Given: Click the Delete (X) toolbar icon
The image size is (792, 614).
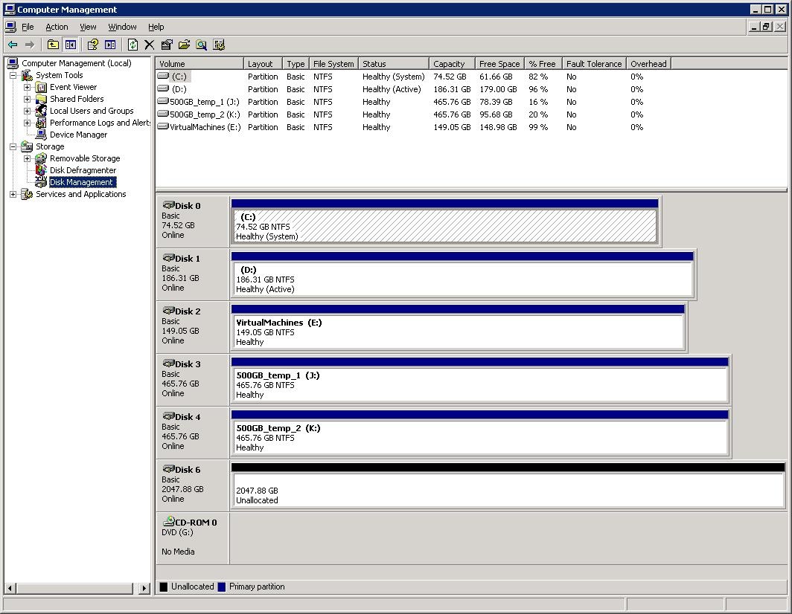Looking at the screenshot, I should pos(149,45).
